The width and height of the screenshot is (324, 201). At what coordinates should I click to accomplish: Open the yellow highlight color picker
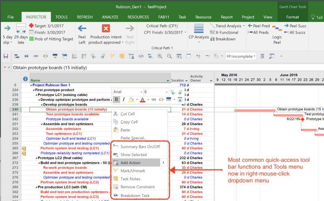click(x=137, y=100)
